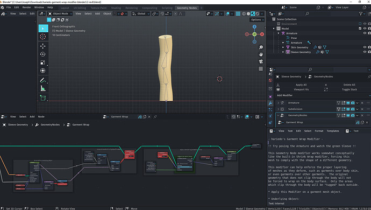Switch to the Shading workspace tab

pos(116,8)
